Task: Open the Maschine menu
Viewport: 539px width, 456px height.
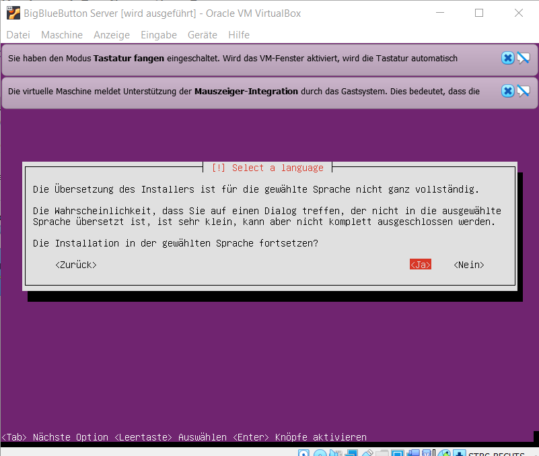Action: pos(62,35)
